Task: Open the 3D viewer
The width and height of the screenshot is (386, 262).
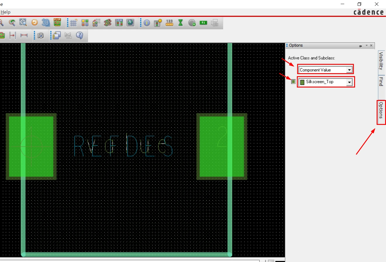Action: [46, 23]
